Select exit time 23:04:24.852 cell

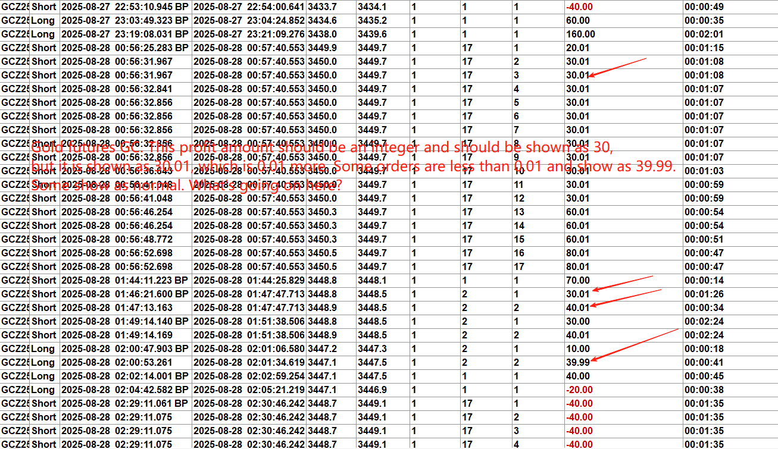(x=249, y=20)
